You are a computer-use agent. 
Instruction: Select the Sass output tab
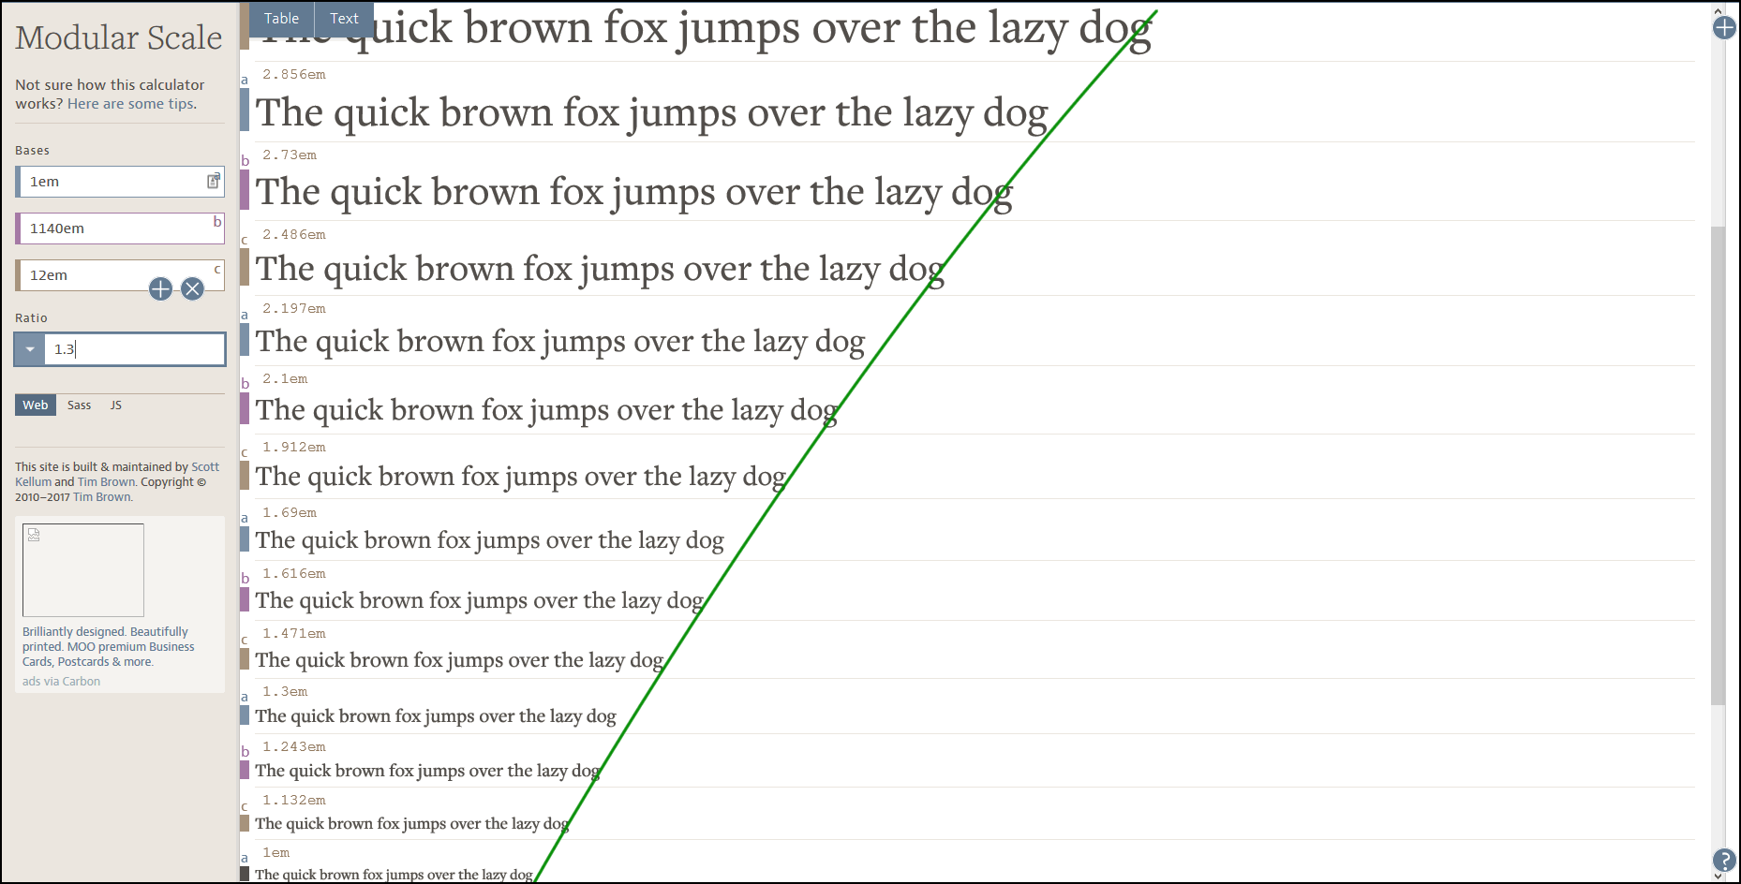coord(79,405)
